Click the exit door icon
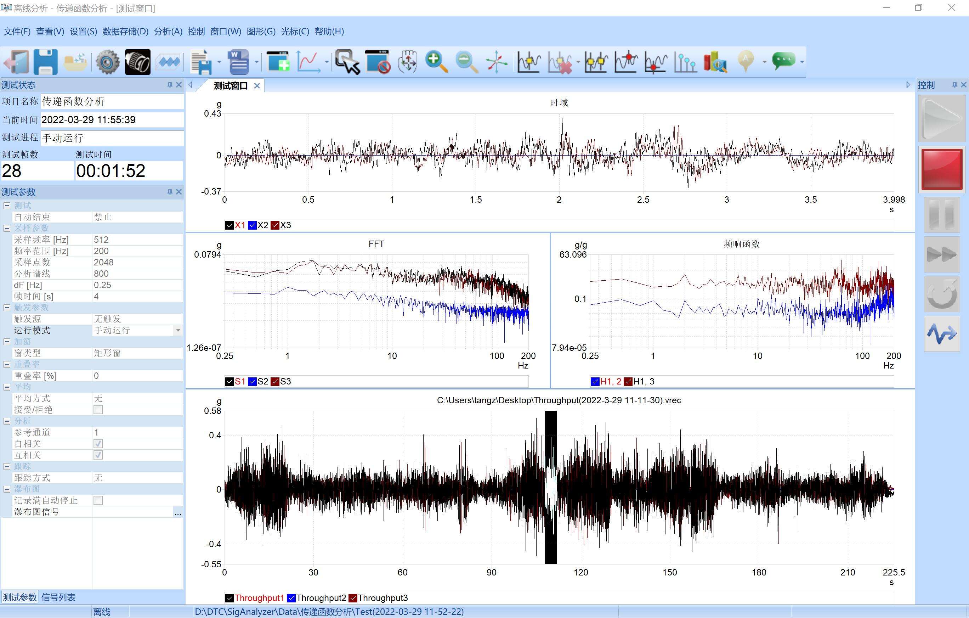969x618 pixels. pyautogui.click(x=17, y=62)
